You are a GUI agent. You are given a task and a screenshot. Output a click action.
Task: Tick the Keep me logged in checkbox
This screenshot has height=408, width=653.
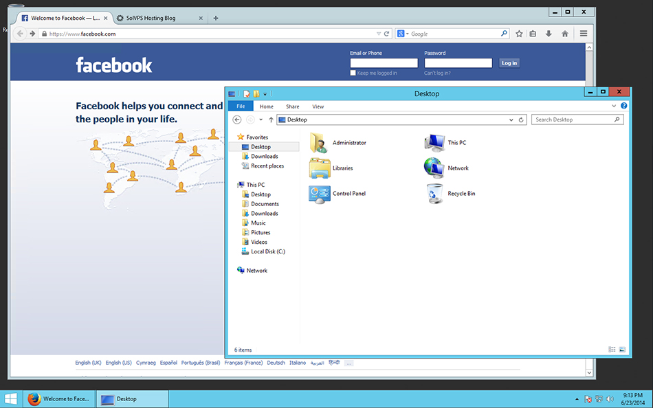coord(353,73)
